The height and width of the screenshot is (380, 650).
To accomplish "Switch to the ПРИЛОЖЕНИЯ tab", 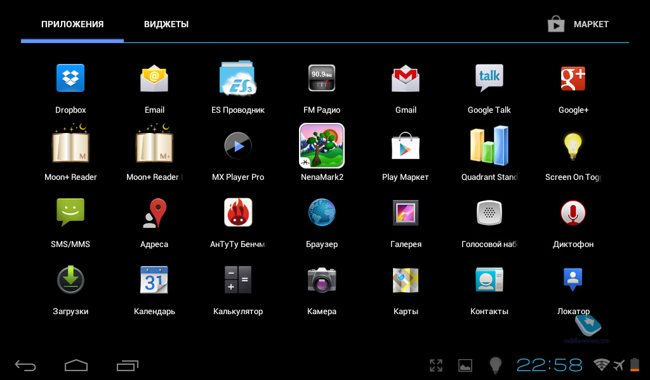I will click(72, 25).
